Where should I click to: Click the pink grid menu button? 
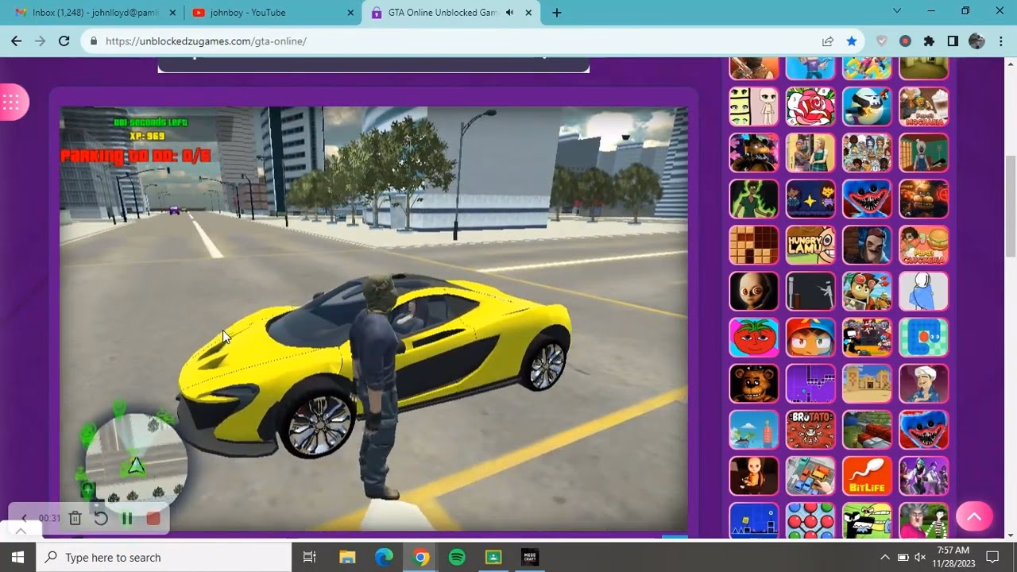pos(11,102)
